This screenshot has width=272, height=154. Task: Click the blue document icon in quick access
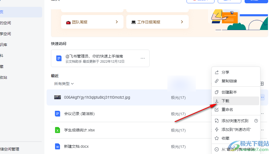pos(59,58)
